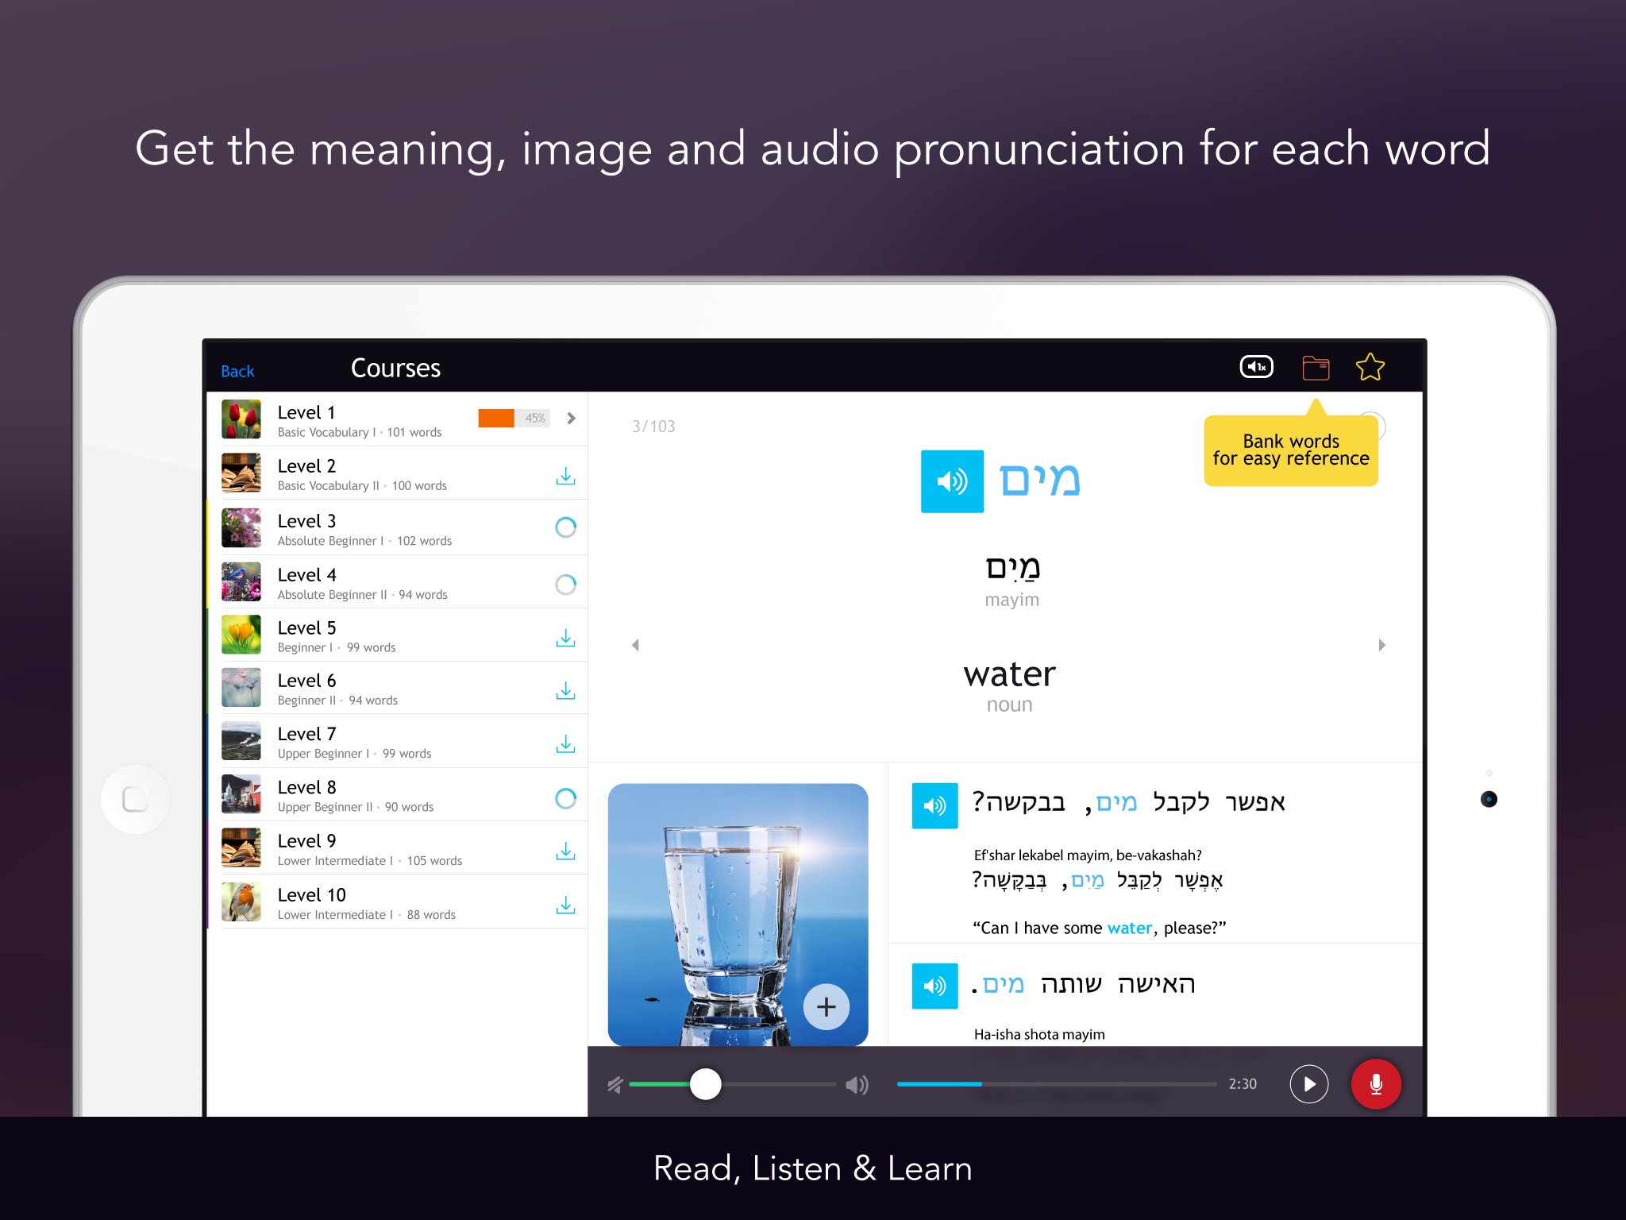Tap the Back link
Screen dimensions: 1626x1220
click(237, 371)
